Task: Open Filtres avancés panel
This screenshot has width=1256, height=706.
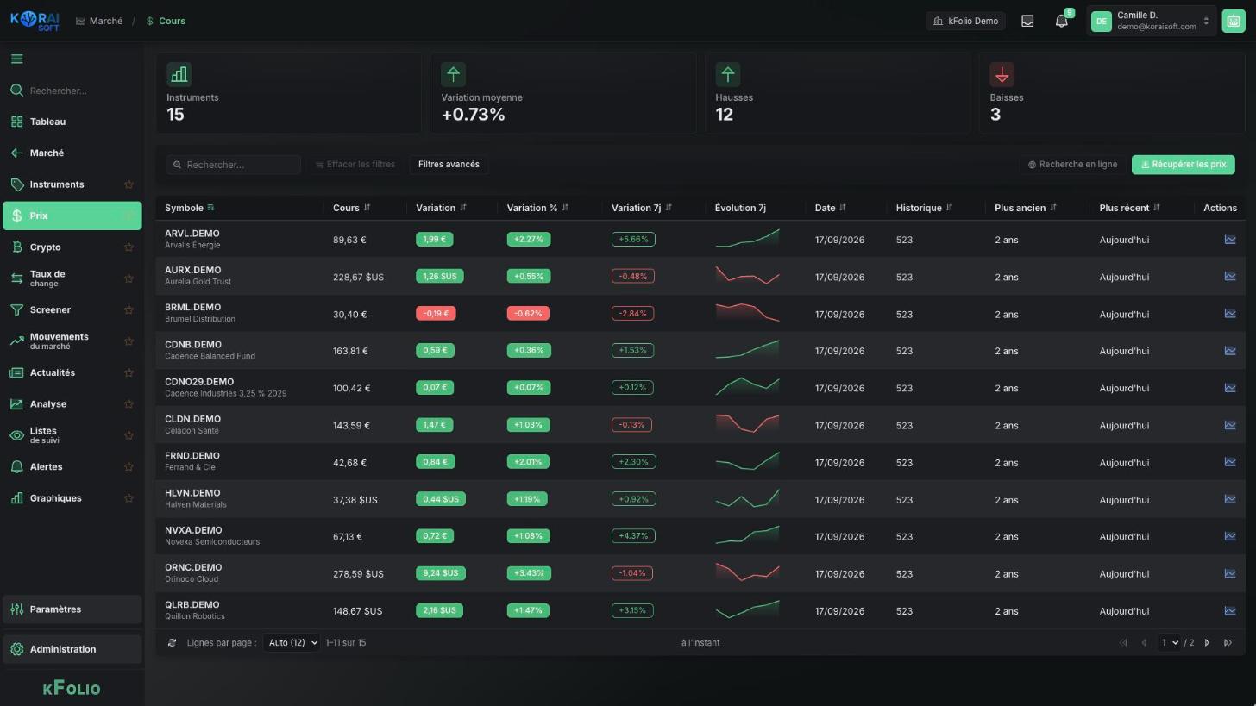Action: pyautogui.click(x=449, y=165)
